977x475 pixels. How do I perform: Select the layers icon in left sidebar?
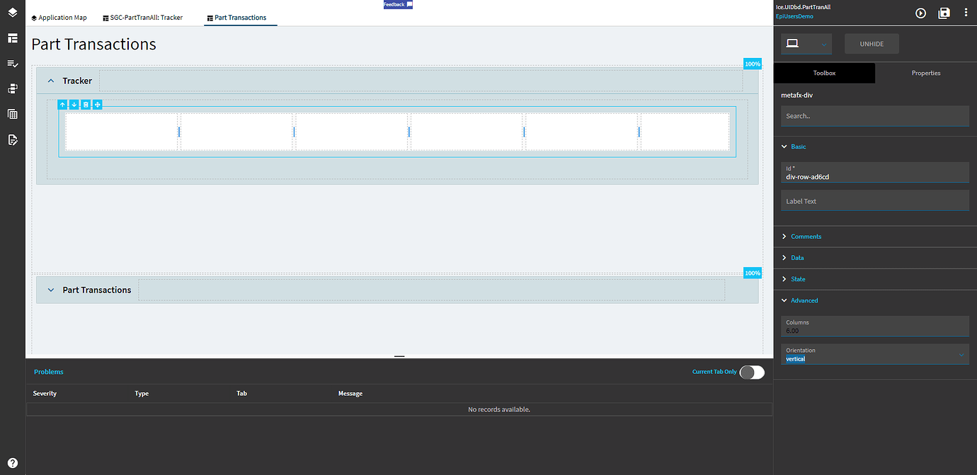(x=12, y=12)
